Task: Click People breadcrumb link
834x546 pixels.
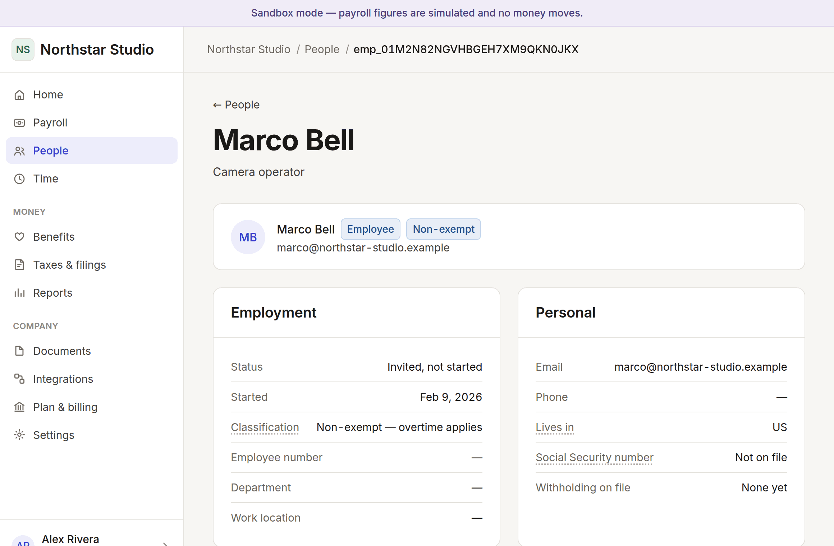Action: pos(322,50)
